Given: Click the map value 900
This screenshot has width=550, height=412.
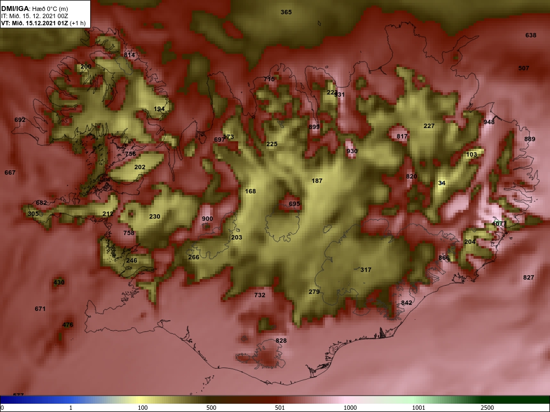Looking at the screenshot, I should [207, 219].
